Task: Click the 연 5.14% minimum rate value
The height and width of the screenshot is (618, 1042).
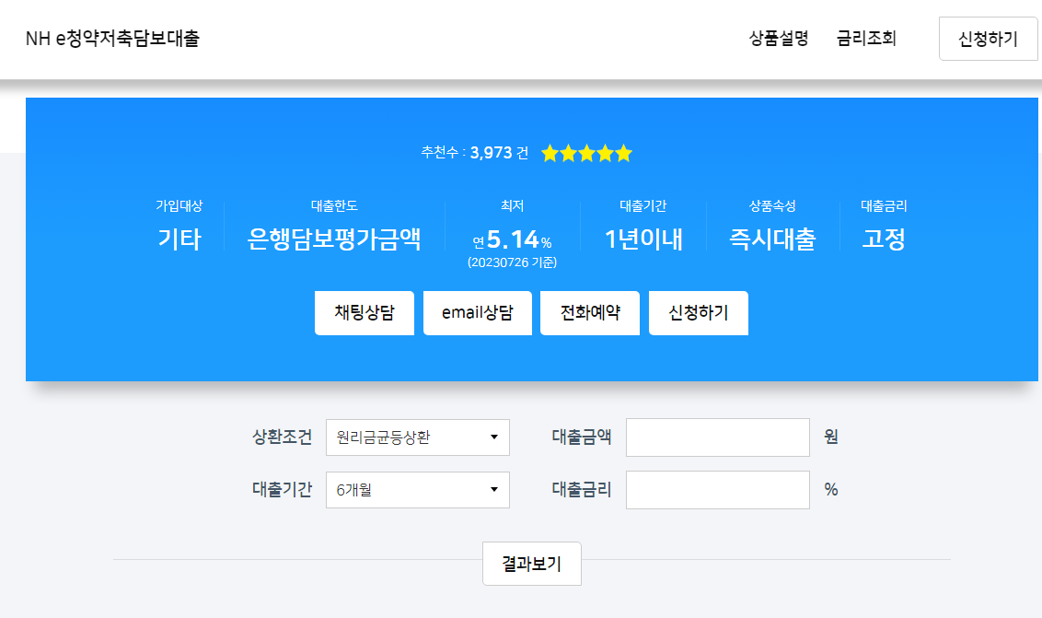Action: click(512, 239)
